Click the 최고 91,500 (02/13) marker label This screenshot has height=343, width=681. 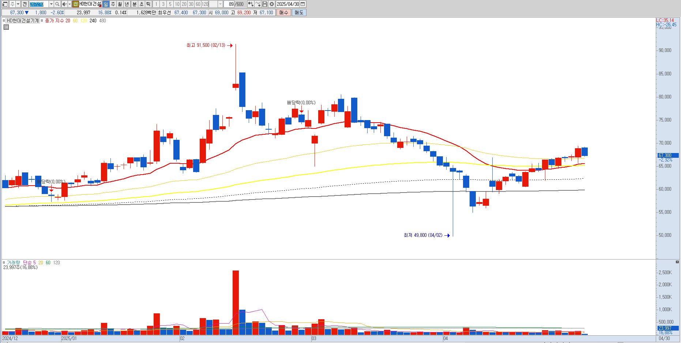tap(206, 45)
